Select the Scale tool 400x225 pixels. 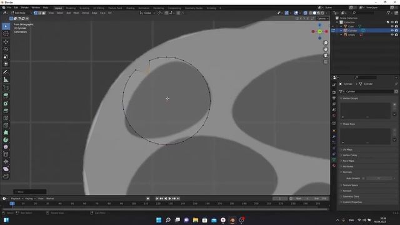pos(6,56)
